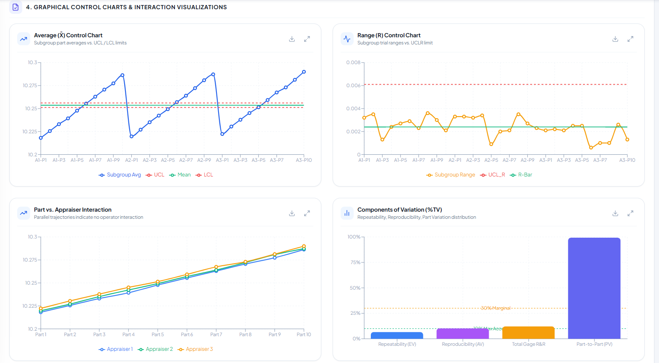
Task: Click the Total Gage R&R bar
Action: coord(529,332)
